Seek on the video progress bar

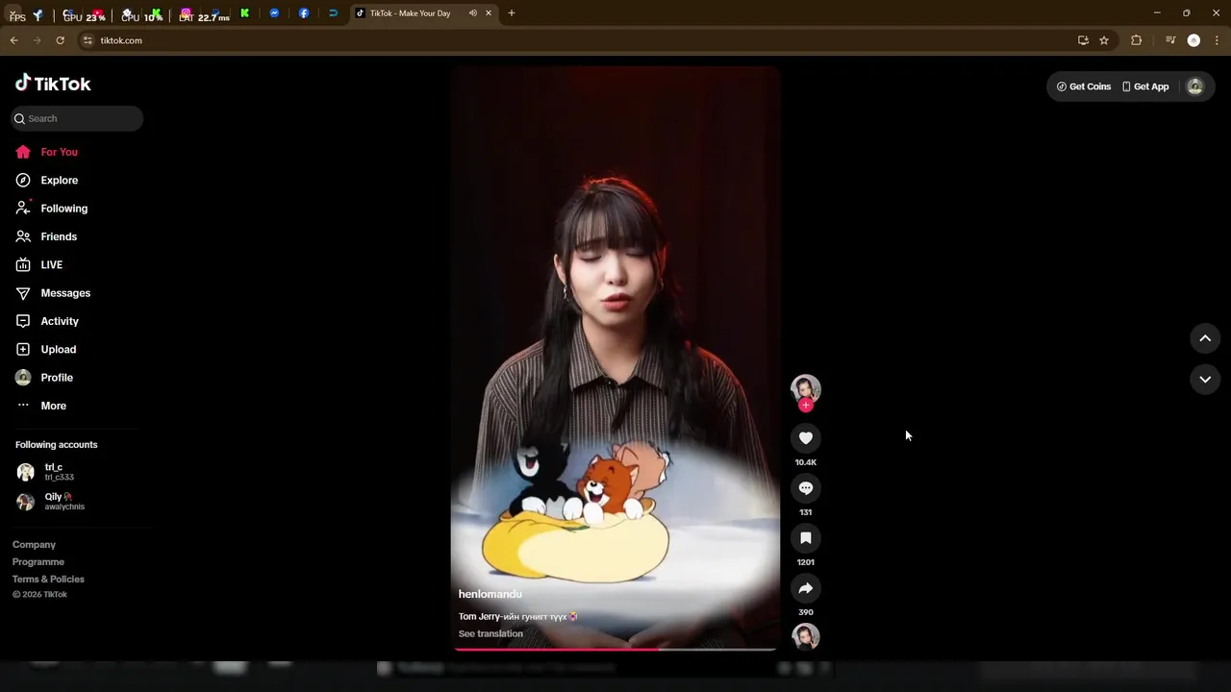click(615, 650)
